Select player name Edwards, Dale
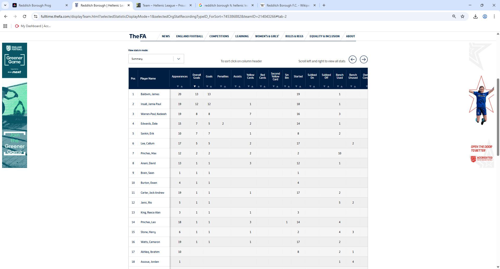 pyautogui.click(x=149, y=124)
